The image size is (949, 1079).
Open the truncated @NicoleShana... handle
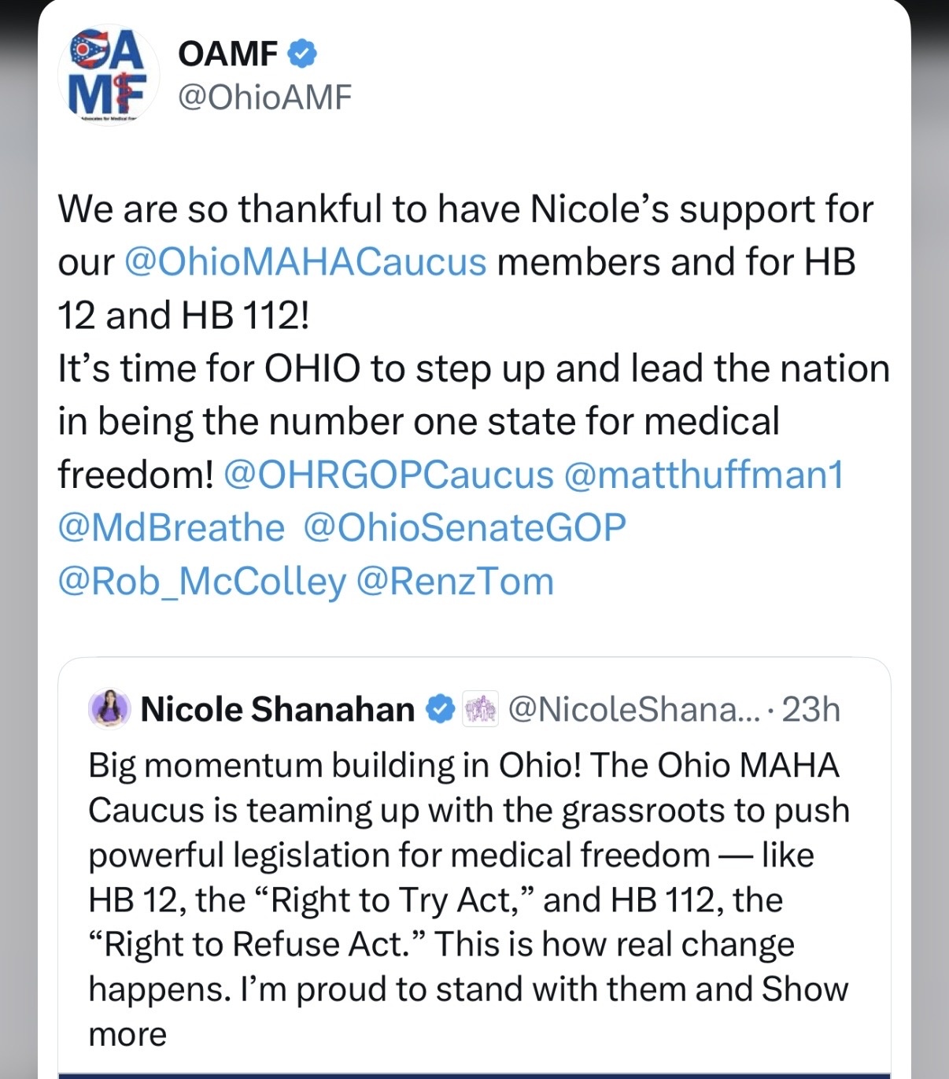pos(634,709)
